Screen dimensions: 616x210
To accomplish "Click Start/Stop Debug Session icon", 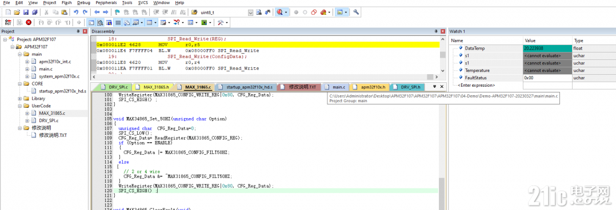I will [280, 12].
